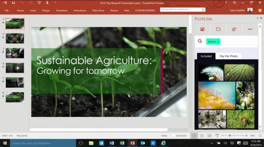
Task: Open the PicHit.Me folder icon
Action: pyautogui.click(x=218, y=29)
